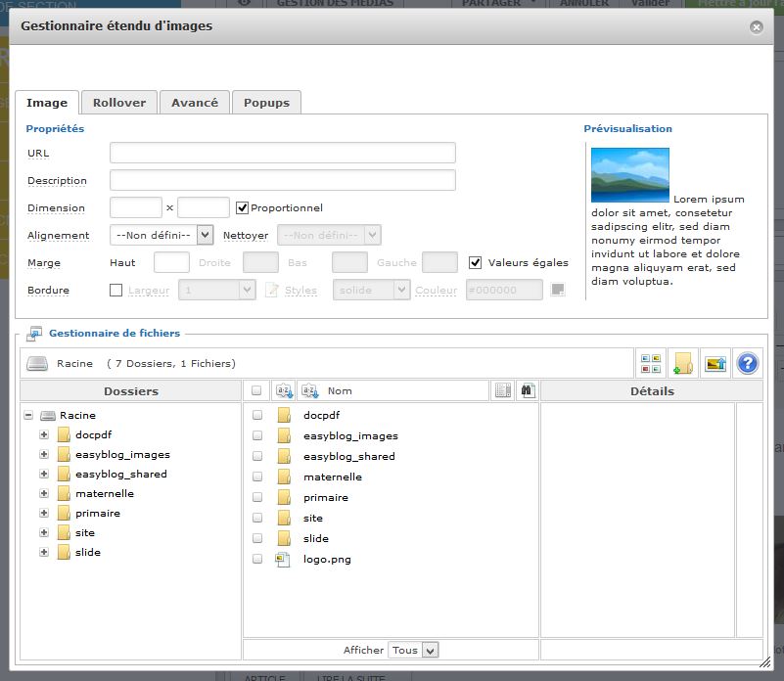The width and height of the screenshot is (784, 681).
Task: Switch to the Avancé tab
Action: point(195,103)
